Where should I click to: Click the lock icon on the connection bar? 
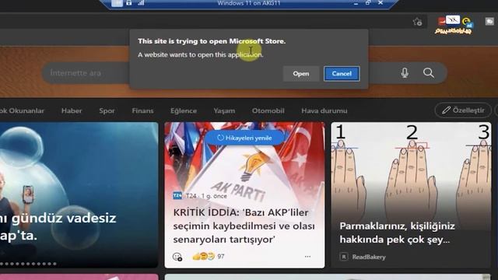(128, 3)
